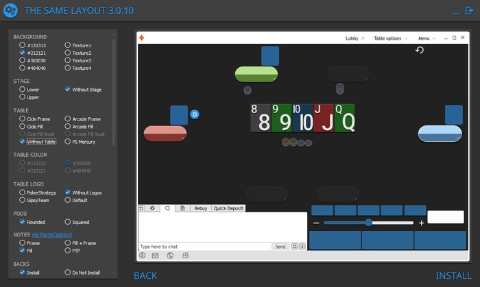Screen dimensions: 480x287
Task: Click the exit icon in the top-right corner
Action: [x=469, y=11]
